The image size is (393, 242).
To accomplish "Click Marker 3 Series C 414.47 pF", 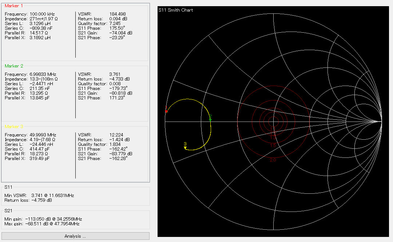I will [x=40, y=149].
